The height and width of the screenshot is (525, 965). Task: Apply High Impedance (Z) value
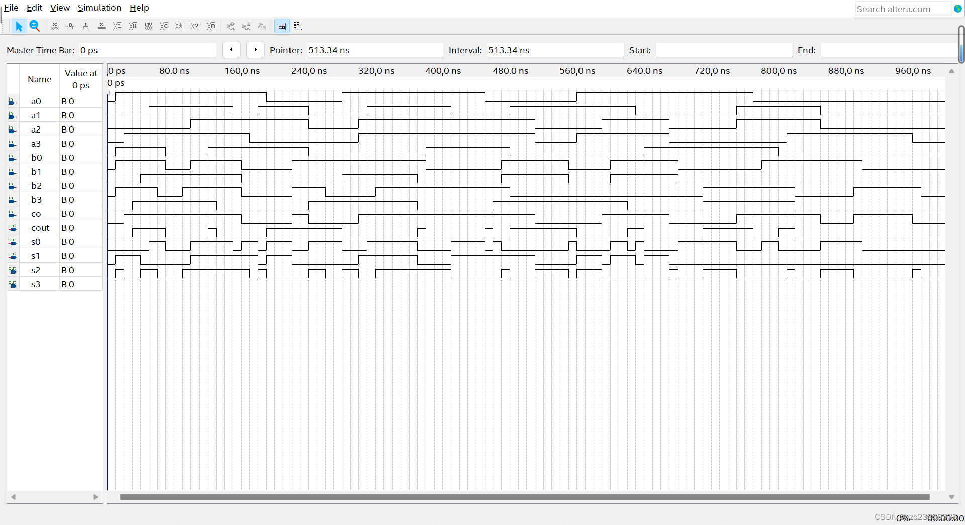[102, 26]
